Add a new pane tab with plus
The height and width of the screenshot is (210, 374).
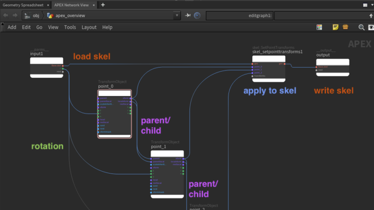point(103,4)
